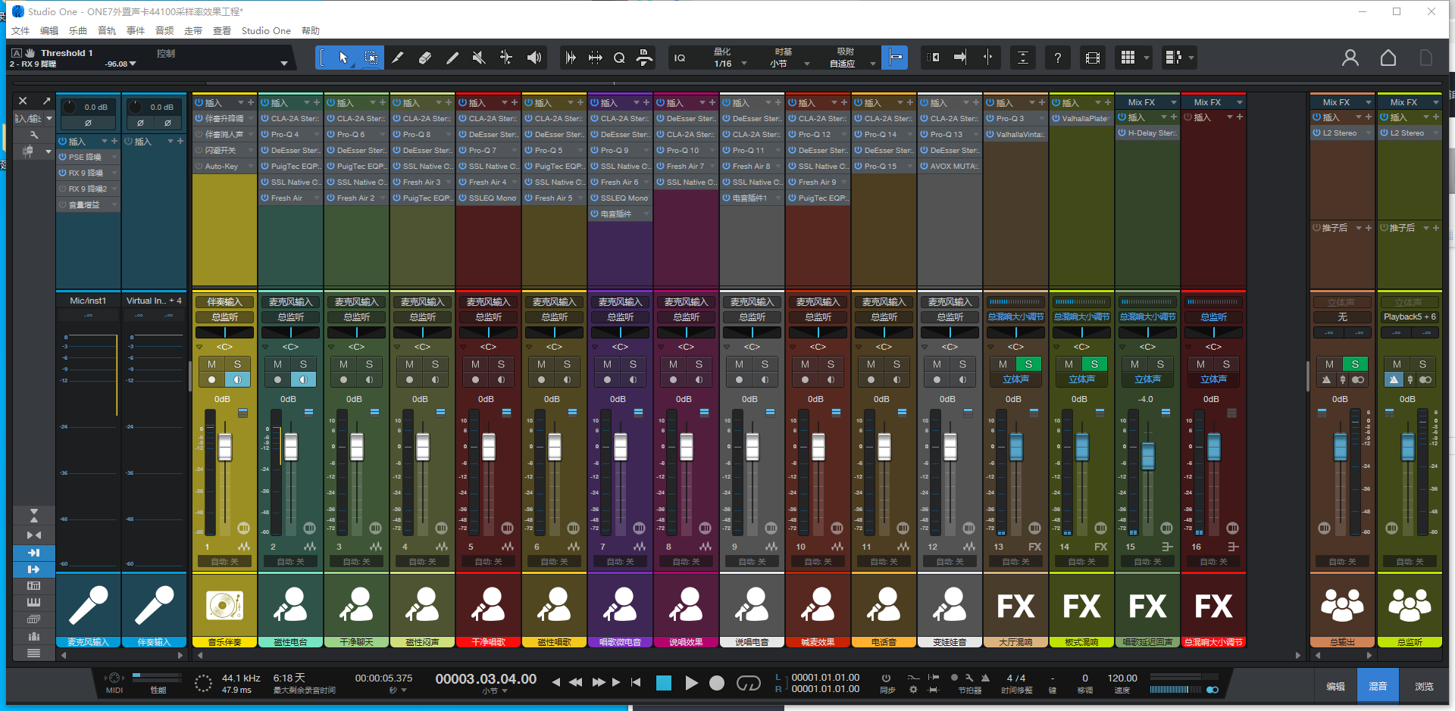Select the Listen speaker tool
Viewport: 1455px width, 711px height.
click(x=533, y=58)
